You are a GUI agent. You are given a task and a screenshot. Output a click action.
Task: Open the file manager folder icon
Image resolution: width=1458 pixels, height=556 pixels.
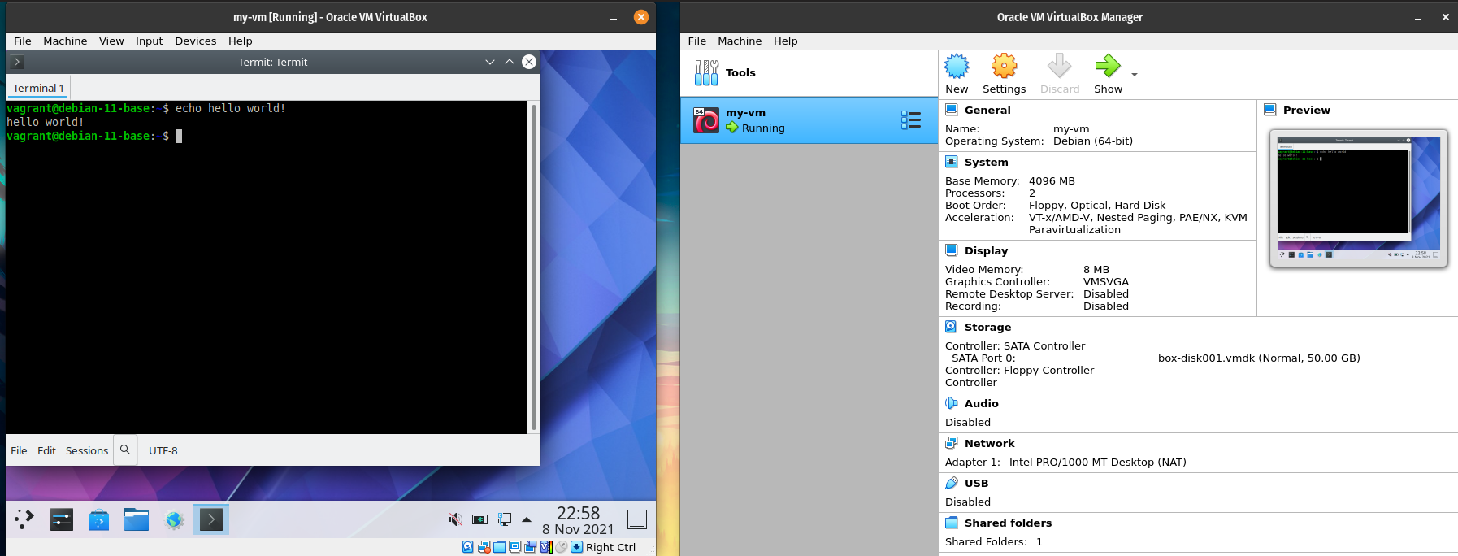[x=137, y=519]
